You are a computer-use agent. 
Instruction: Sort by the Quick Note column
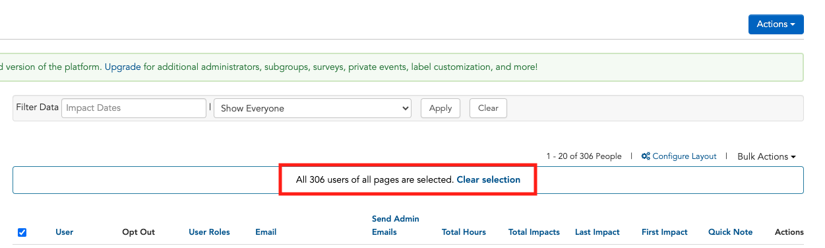click(x=731, y=232)
